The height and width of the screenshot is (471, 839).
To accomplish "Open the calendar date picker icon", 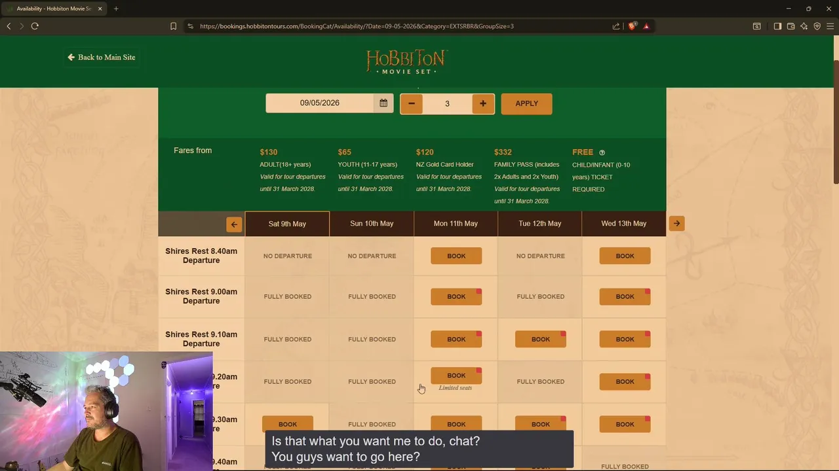I will (x=383, y=103).
